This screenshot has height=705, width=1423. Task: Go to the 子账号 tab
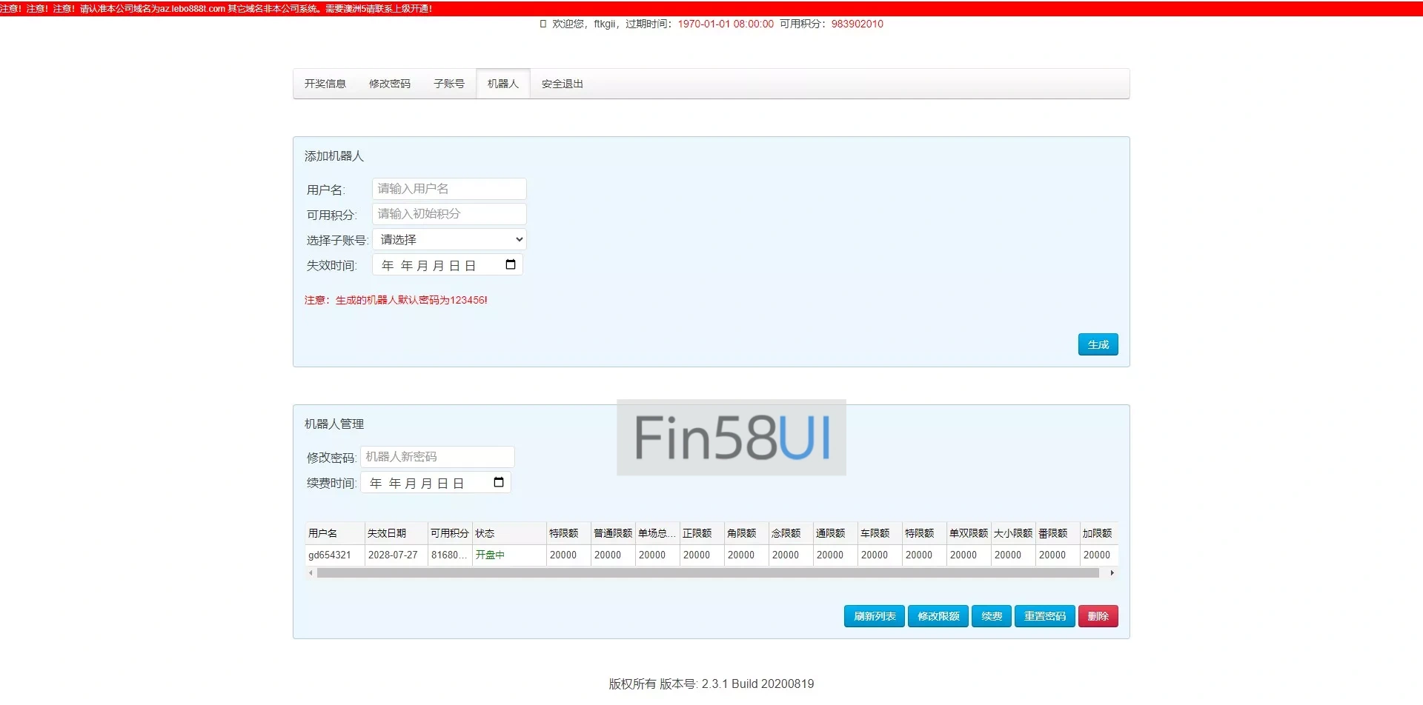pyautogui.click(x=449, y=84)
